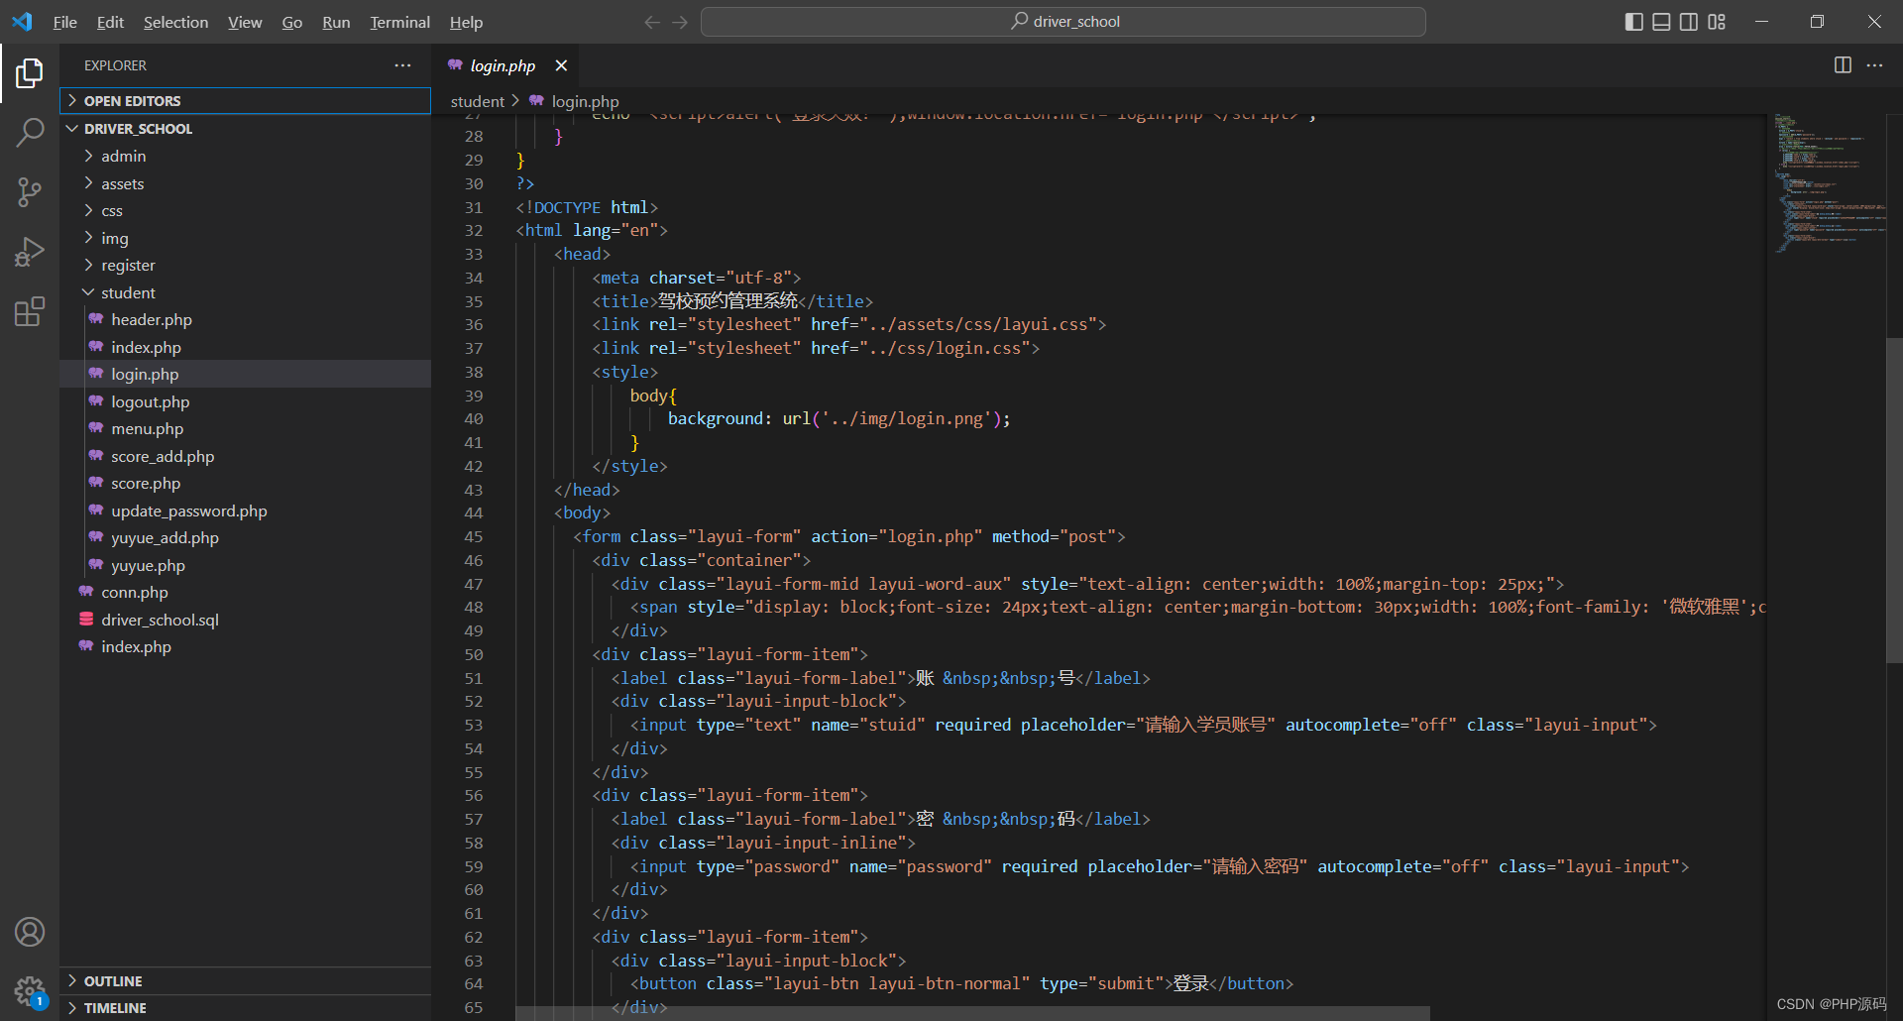Open the Help menu
The width and height of the screenshot is (1903, 1021).
pos(466,22)
